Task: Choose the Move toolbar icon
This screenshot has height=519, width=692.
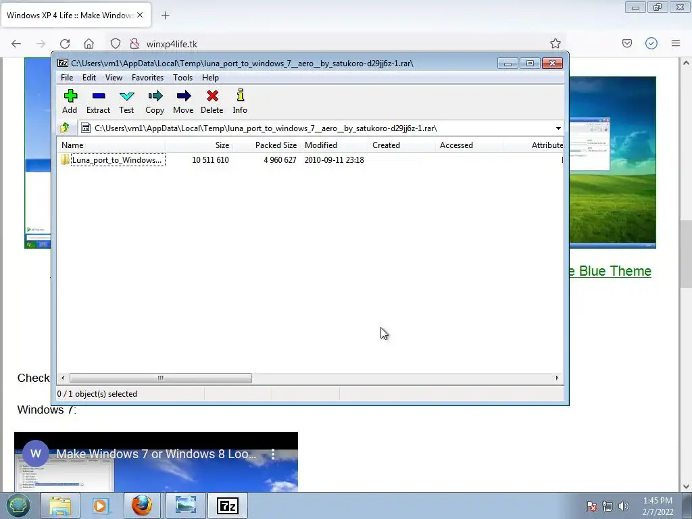Action: (183, 101)
